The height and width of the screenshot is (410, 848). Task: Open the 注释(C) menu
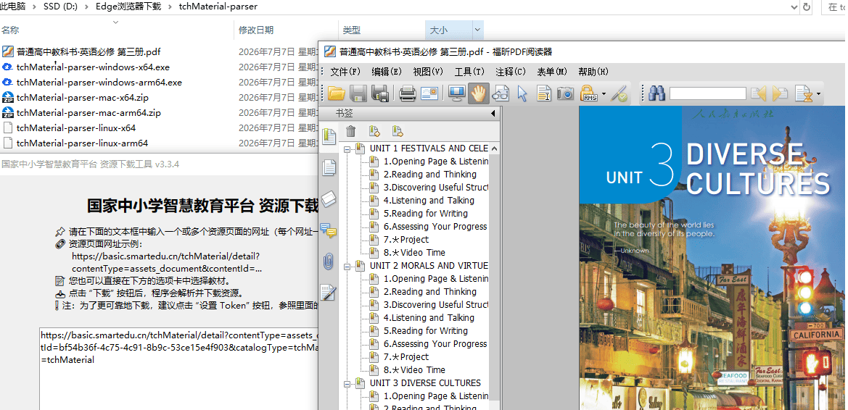pos(511,71)
